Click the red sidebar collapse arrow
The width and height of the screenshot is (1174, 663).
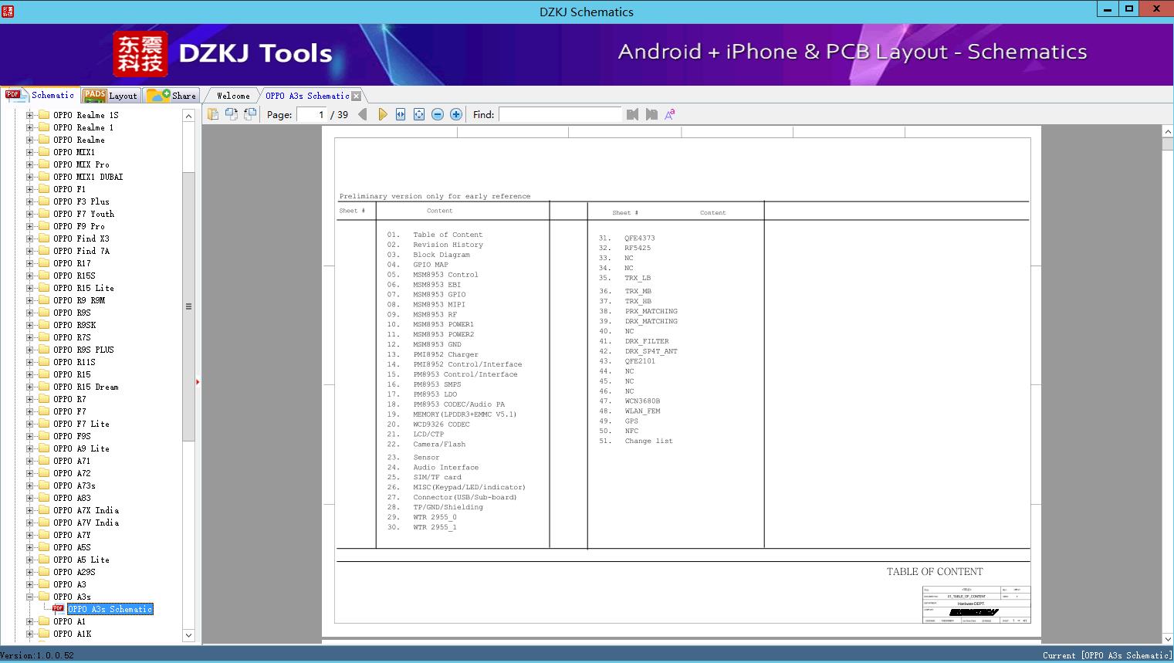tap(198, 382)
